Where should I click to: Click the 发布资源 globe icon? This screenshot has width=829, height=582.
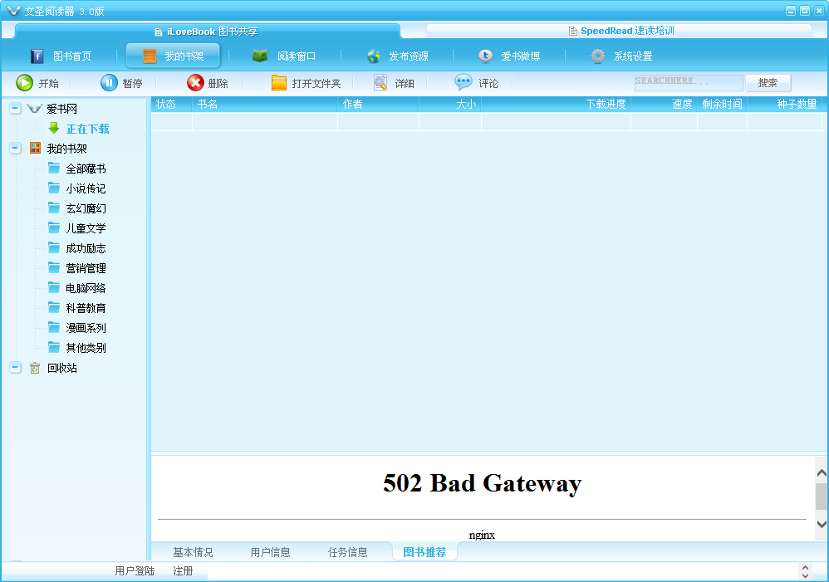click(x=374, y=56)
